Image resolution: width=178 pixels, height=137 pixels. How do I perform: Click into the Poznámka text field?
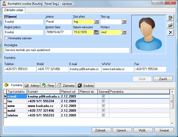tap(67, 50)
